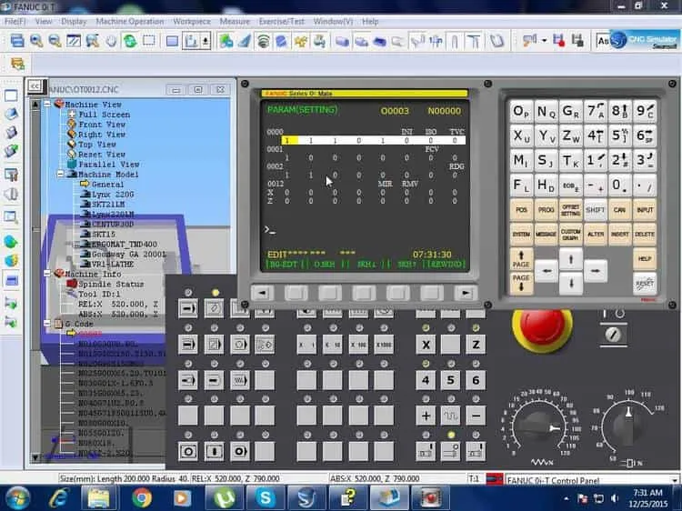Image resolution: width=682 pixels, height=511 pixels.
Task: Open the Measure menu
Action: (235, 21)
